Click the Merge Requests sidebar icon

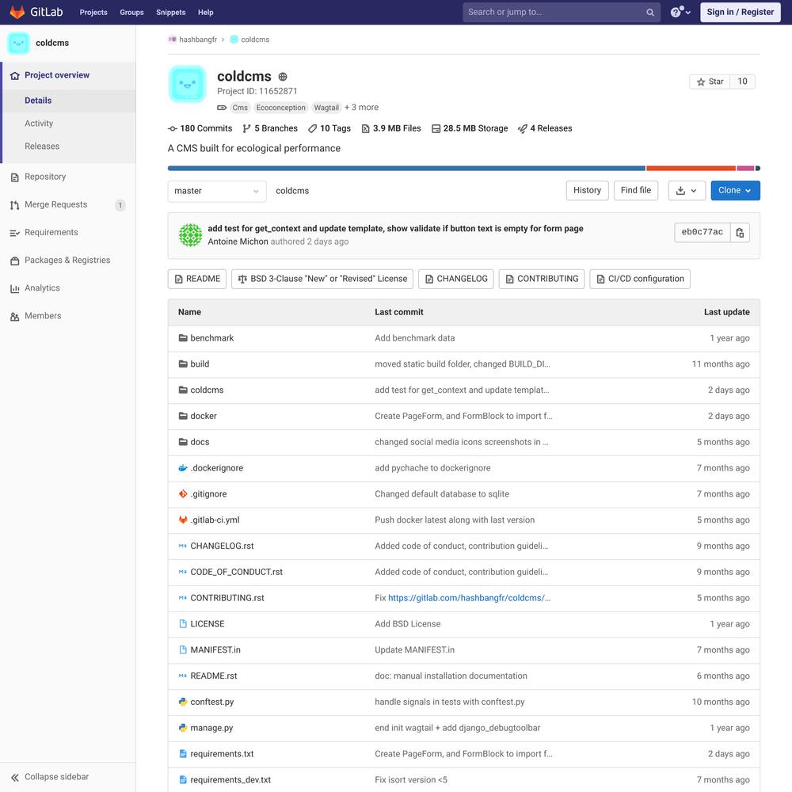14,205
